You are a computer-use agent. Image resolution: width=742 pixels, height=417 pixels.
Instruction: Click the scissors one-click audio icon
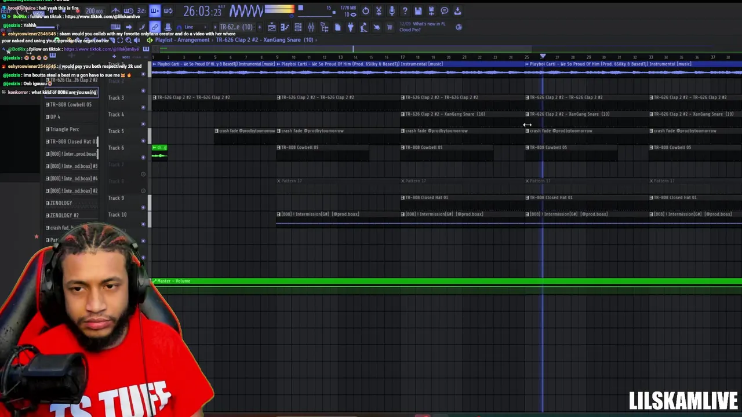pyautogui.click(x=379, y=11)
